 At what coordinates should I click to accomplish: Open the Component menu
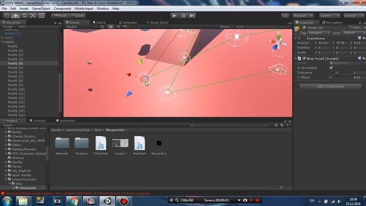click(x=62, y=9)
